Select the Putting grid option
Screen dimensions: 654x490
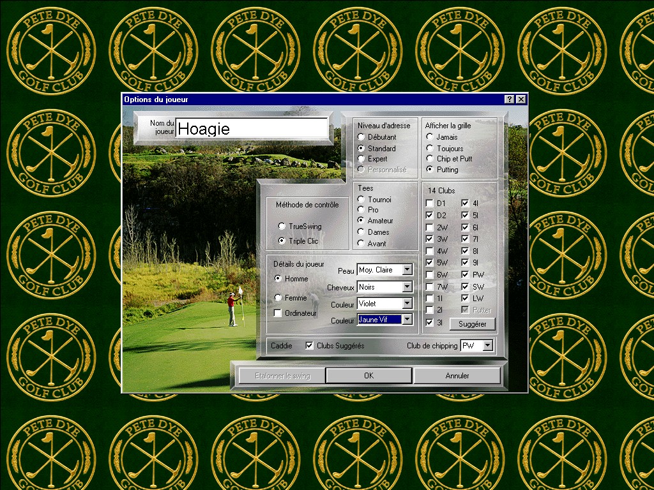[430, 169]
